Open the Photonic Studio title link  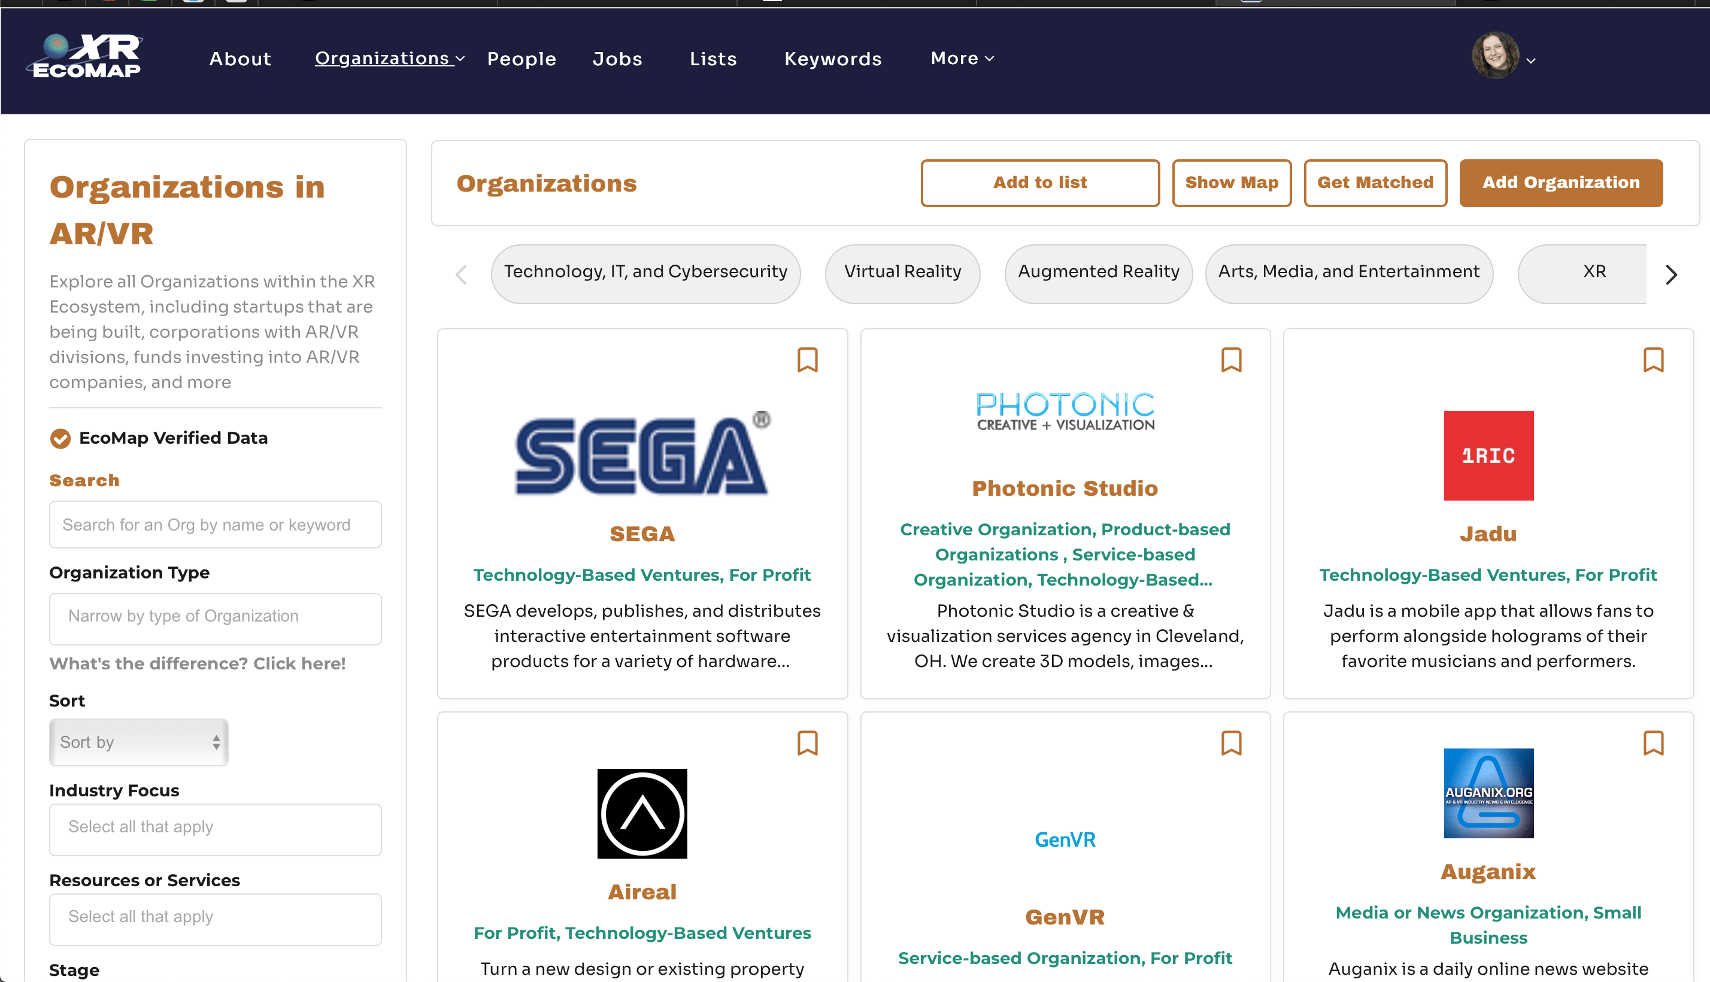pyautogui.click(x=1065, y=488)
